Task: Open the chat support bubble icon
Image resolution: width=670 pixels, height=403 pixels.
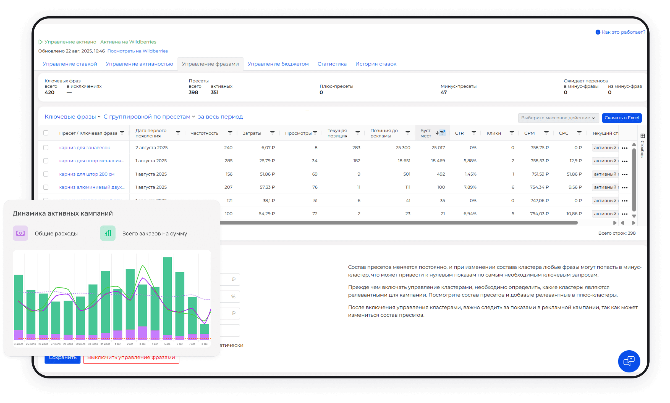Action: coord(629,361)
